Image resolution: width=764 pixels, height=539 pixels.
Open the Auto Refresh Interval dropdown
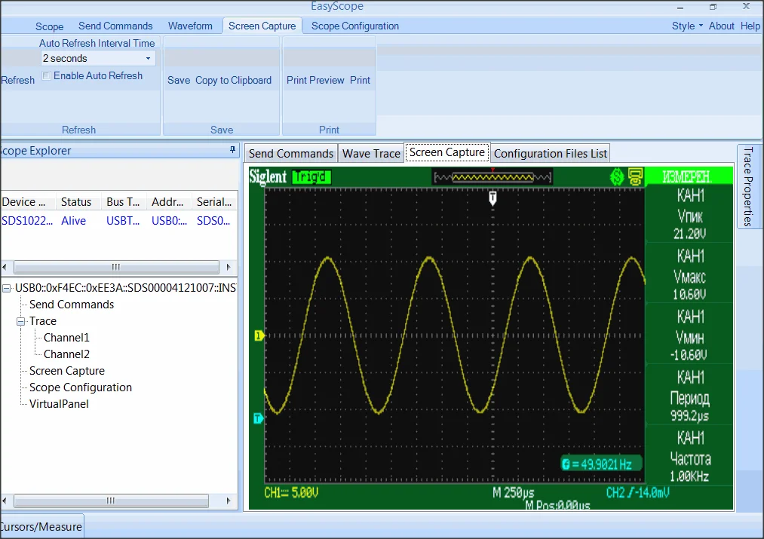pyautogui.click(x=148, y=59)
